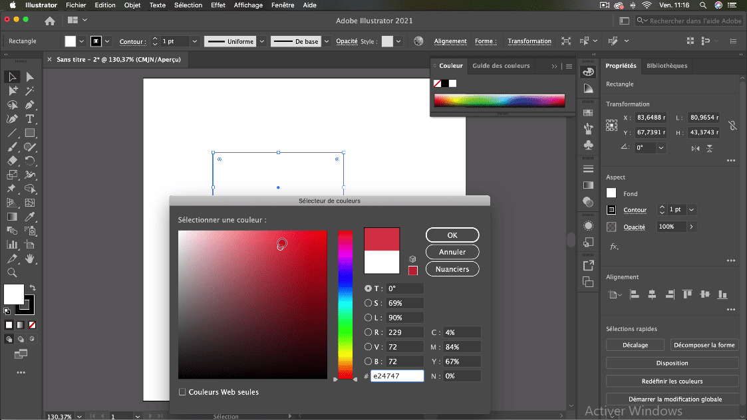Screen dimensions: 747x420
Task: Click the constrain proportions link icon
Action: pos(732,125)
